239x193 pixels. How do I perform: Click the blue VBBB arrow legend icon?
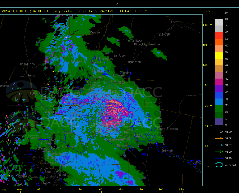click(x=219, y=158)
